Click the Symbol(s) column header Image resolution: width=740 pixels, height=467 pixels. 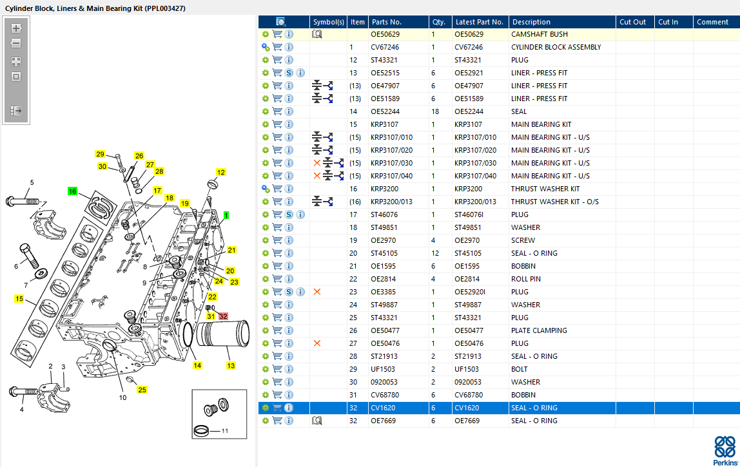pos(329,22)
